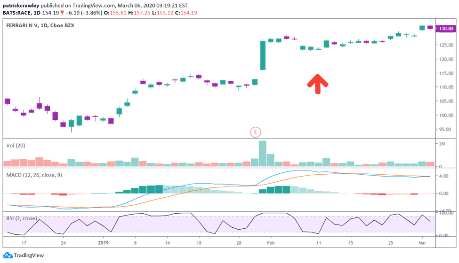
Task: Click the earnings 'E' marker circle
Action: (x=255, y=132)
